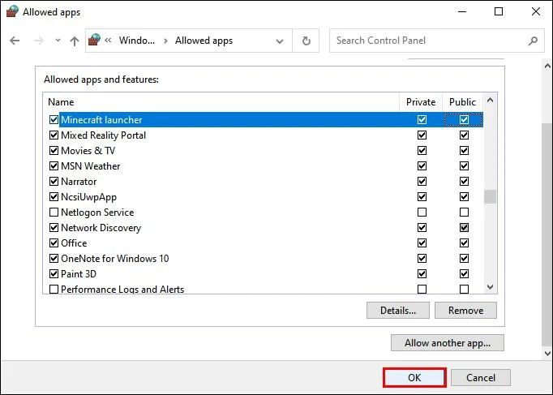Image resolution: width=553 pixels, height=395 pixels.
Task: Minimize the Allowed apps window
Action: [x=462, y=11]
